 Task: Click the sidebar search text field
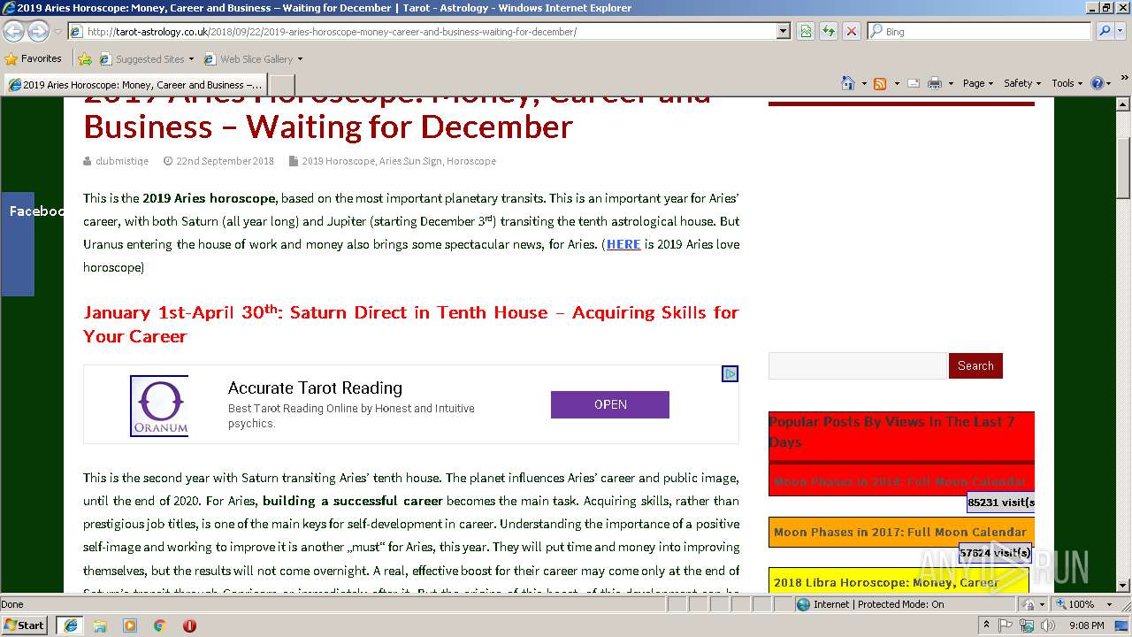point(858,365)
